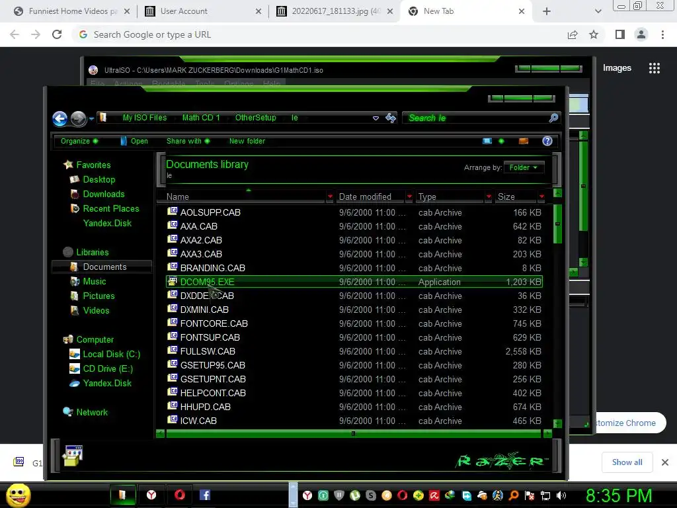Open the Type column filter dropdown arrow
The height and width of the screenshot is (508, 677).
click(x=489, y=197)
